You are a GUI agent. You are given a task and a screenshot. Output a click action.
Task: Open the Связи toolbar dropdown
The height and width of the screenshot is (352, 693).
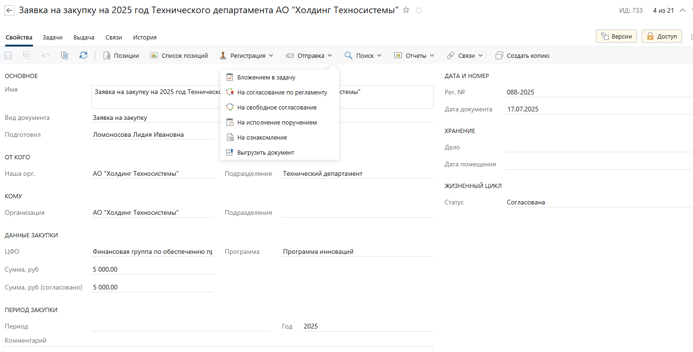(x=465, y=55)
